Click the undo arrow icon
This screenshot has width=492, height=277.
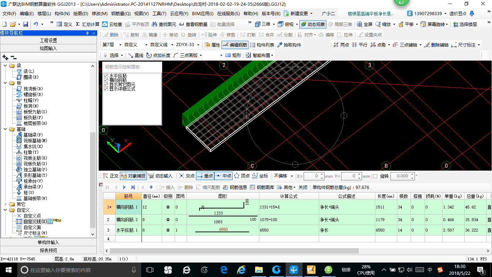pyautogui.click(x=36, y=24)
